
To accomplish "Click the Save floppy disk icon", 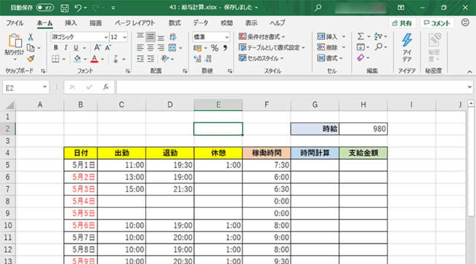I will click(64, 8).
